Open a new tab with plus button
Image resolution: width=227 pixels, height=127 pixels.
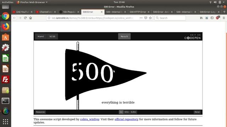pyautogui.click(x=225, y=12)
